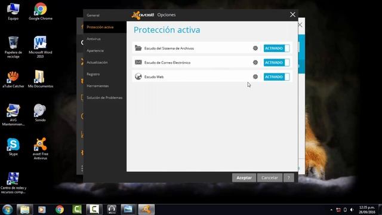Image resolution: width=382 pixels, height=215 pixels.
Task: Open the Registro options section
Action: click(x=93, y=74)
